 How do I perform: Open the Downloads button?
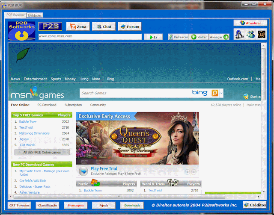(132, 206)
